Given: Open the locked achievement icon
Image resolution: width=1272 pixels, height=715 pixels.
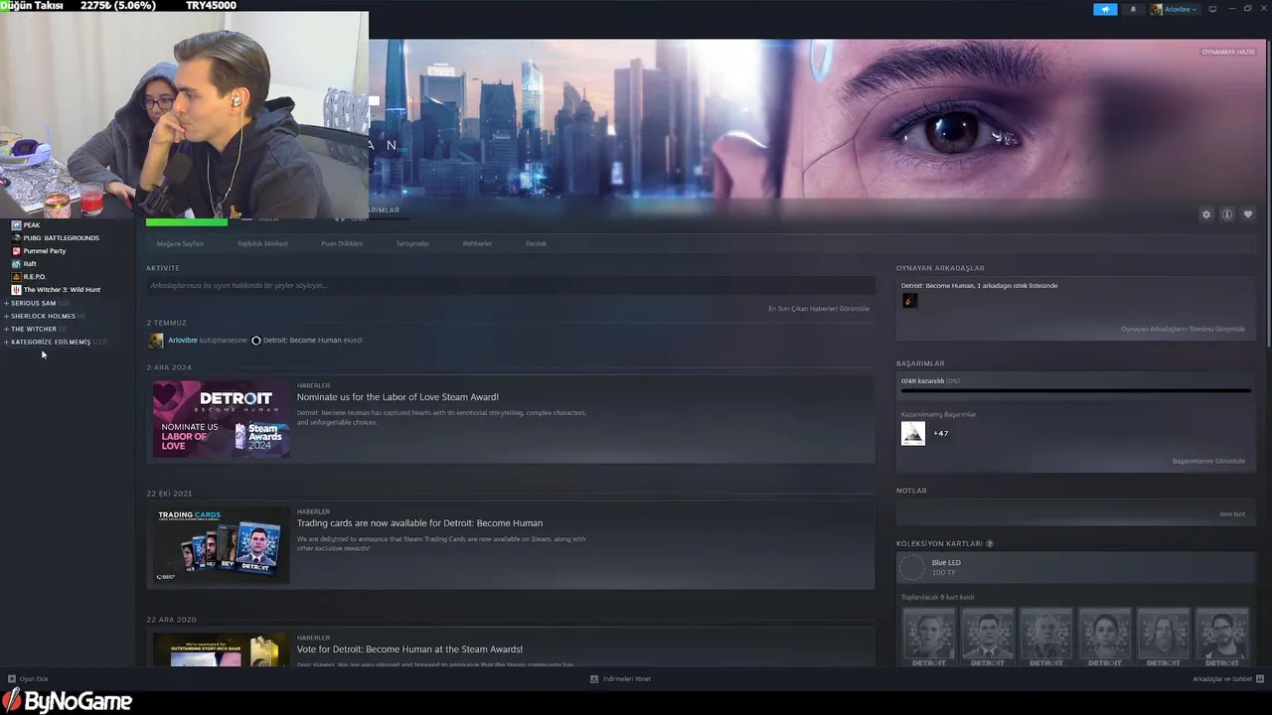Looking at the screenshot, I should [x=912, y=434].
